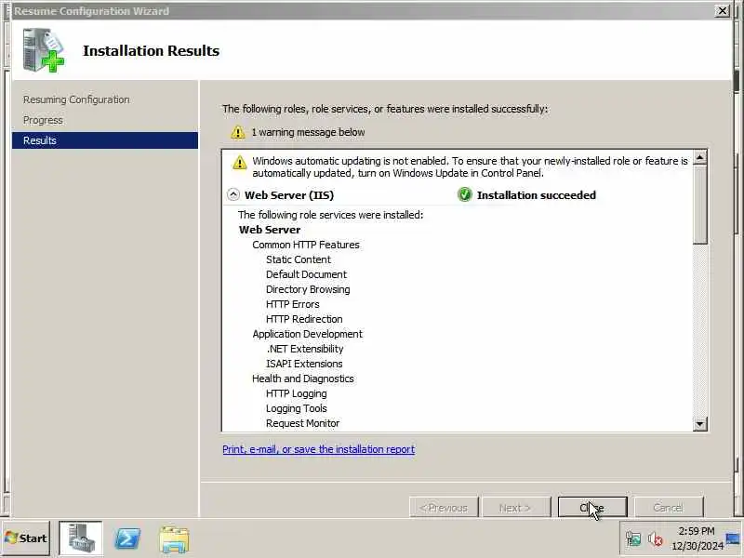Click the scroll-up arrow of results list
The height and width of the screenshot is (558, 744).
point(700,157)
